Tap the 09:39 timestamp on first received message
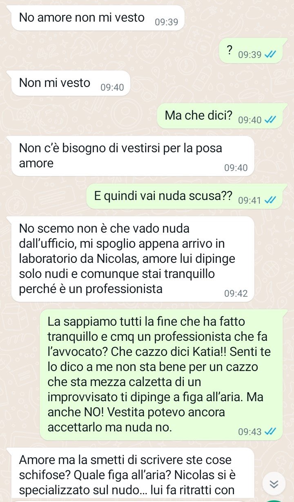The image size is (294, 502). [x=167, y=22]
